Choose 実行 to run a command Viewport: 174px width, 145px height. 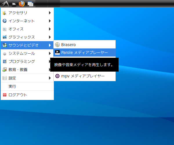click(27, 86)
